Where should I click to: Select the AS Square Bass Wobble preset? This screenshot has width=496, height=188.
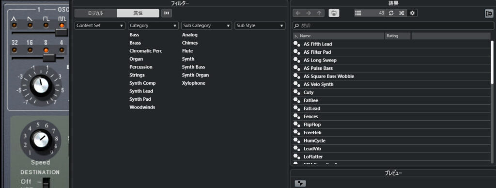pyautogui.click(x=391, y=76)
